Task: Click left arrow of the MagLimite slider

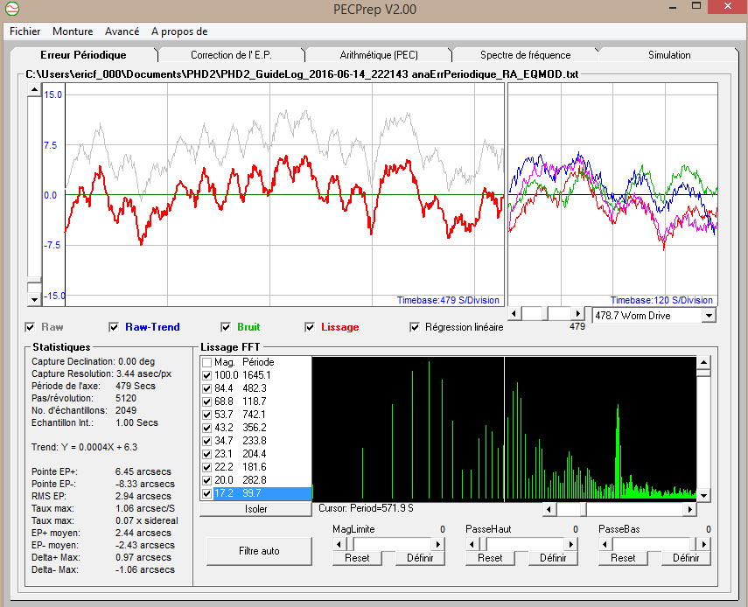Action: [339, 543]
